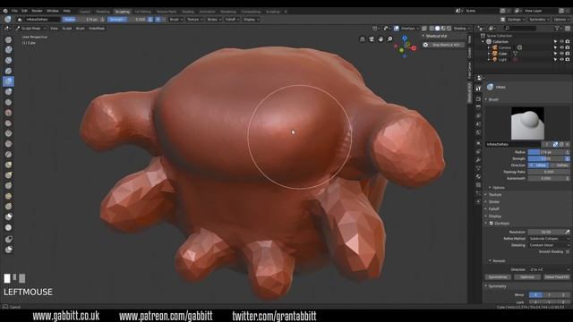
Task: Switch to the Layout workspace tab
Action: pos(85,12)
